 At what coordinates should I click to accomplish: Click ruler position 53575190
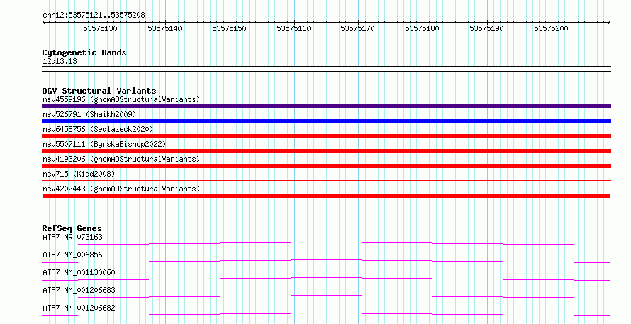pyautogui.click(x=486, y=28)
